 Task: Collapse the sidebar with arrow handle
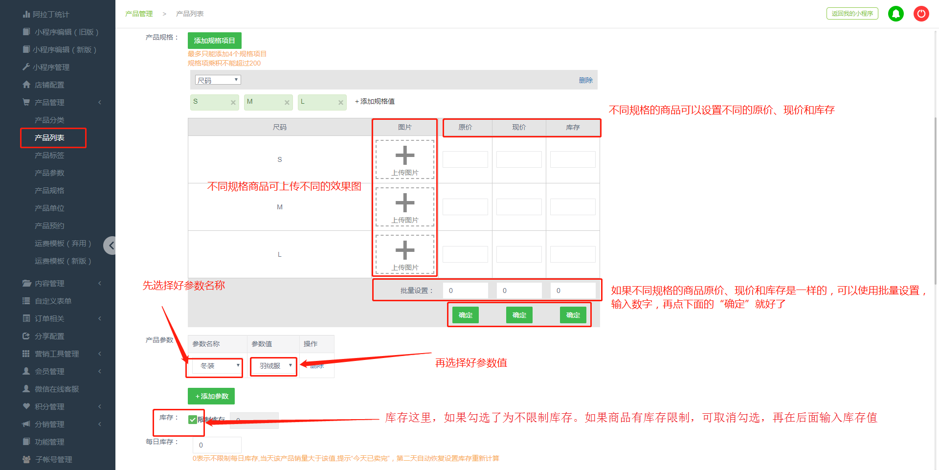111,246
